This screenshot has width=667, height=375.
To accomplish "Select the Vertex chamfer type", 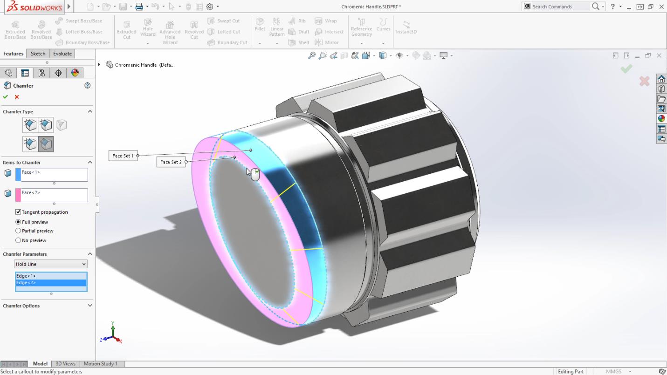I will tap(61, 124).
